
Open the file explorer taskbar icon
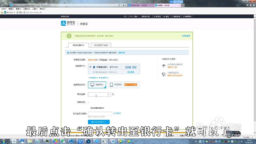(x=30, y=141)
